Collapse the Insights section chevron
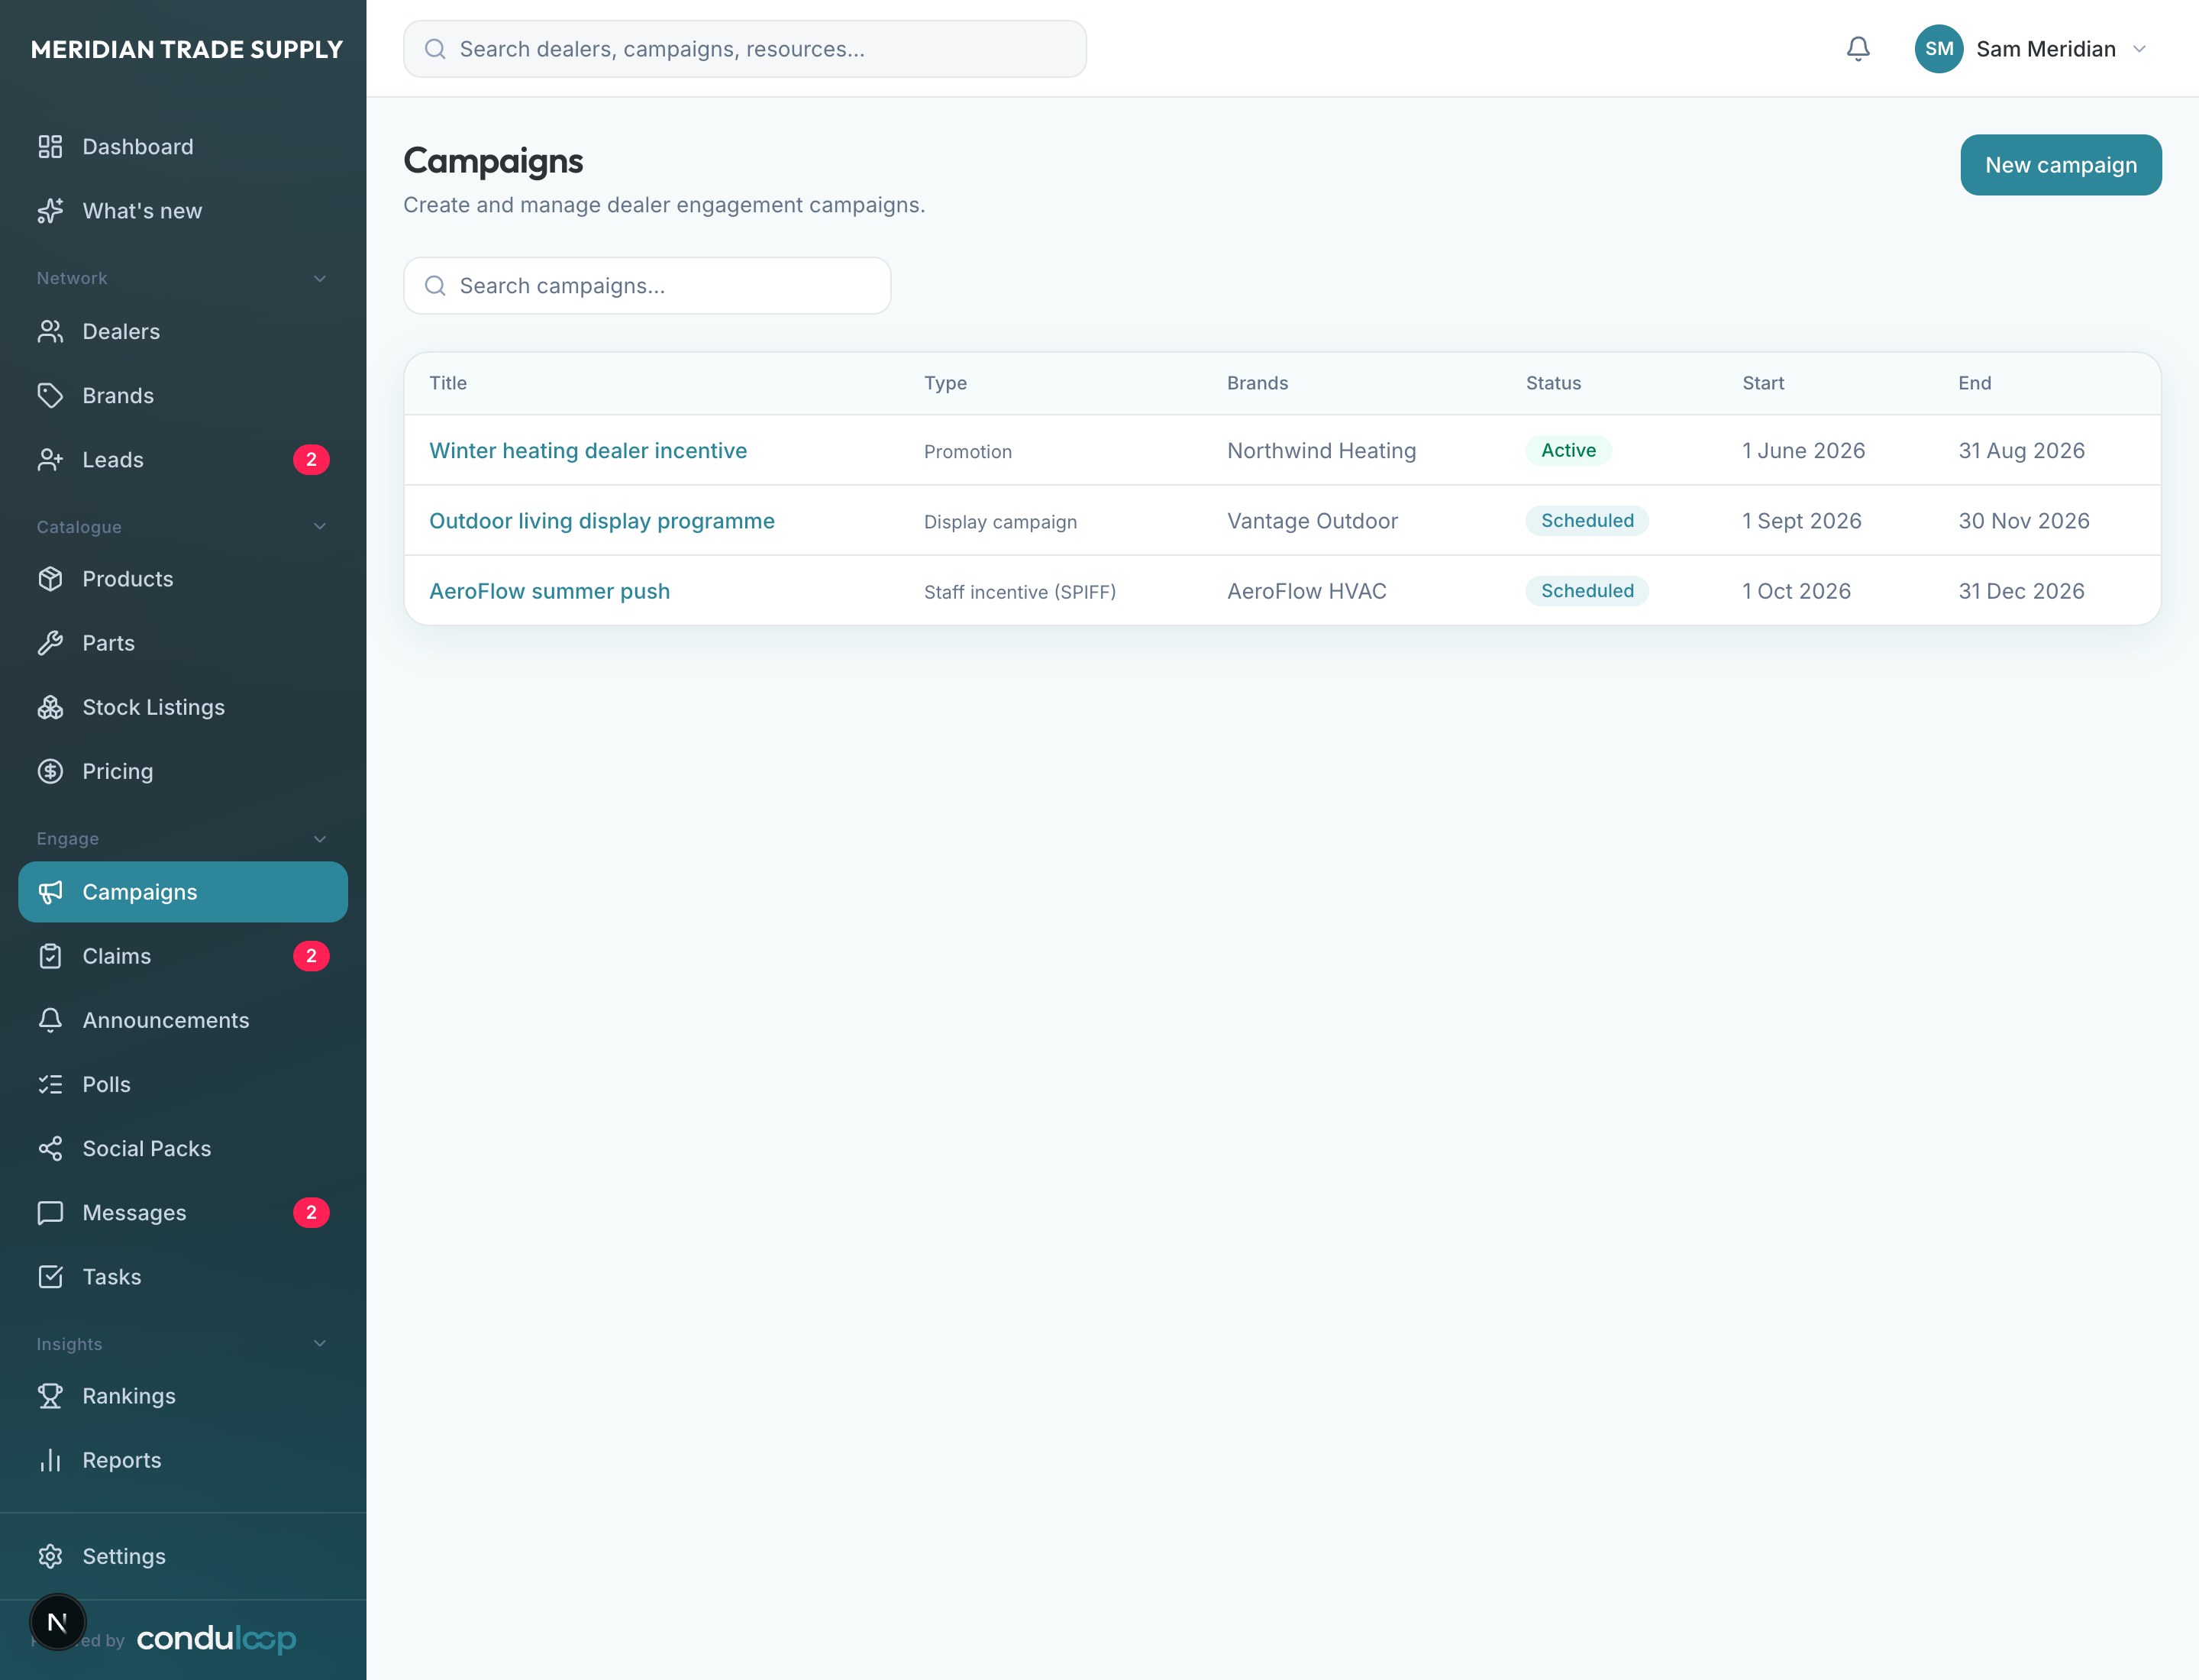 click(320, 1344)
